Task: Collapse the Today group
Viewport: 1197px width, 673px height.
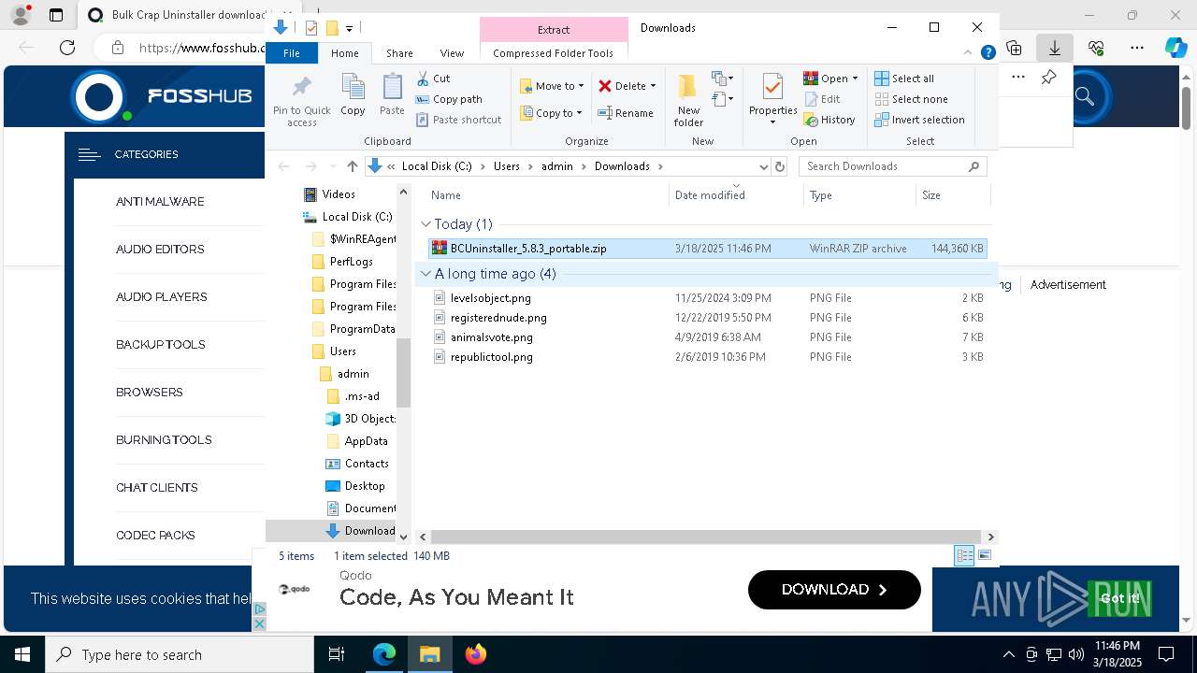Action: (x=426, y=224)
